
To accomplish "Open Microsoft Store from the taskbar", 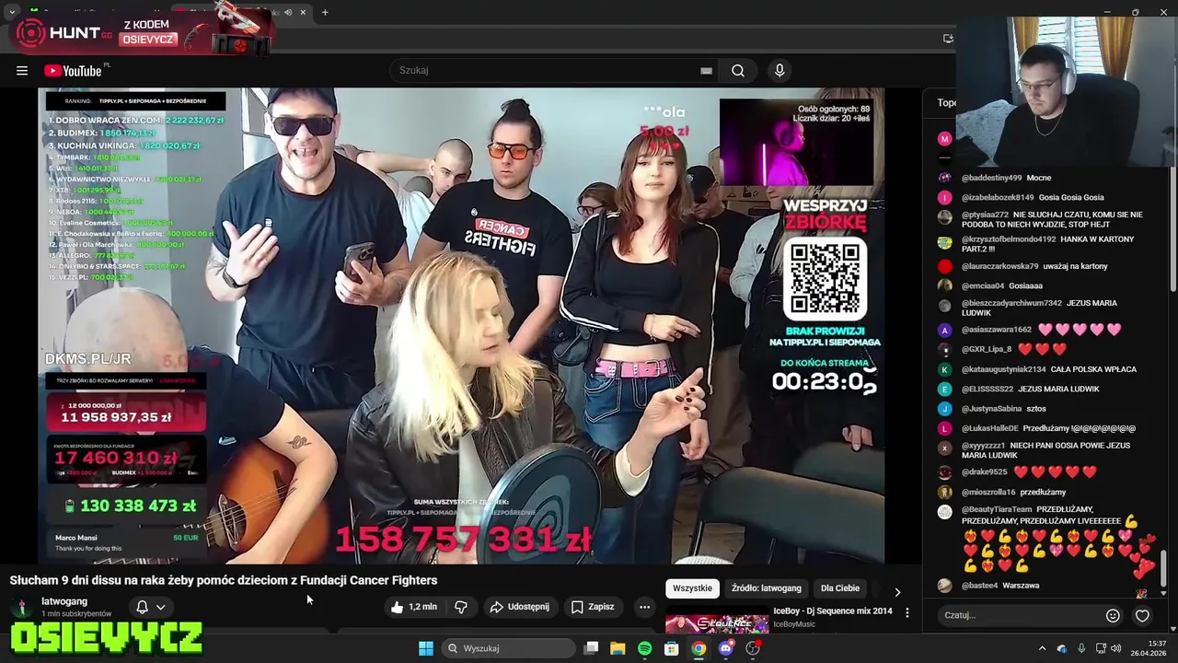I will [672, 648].
